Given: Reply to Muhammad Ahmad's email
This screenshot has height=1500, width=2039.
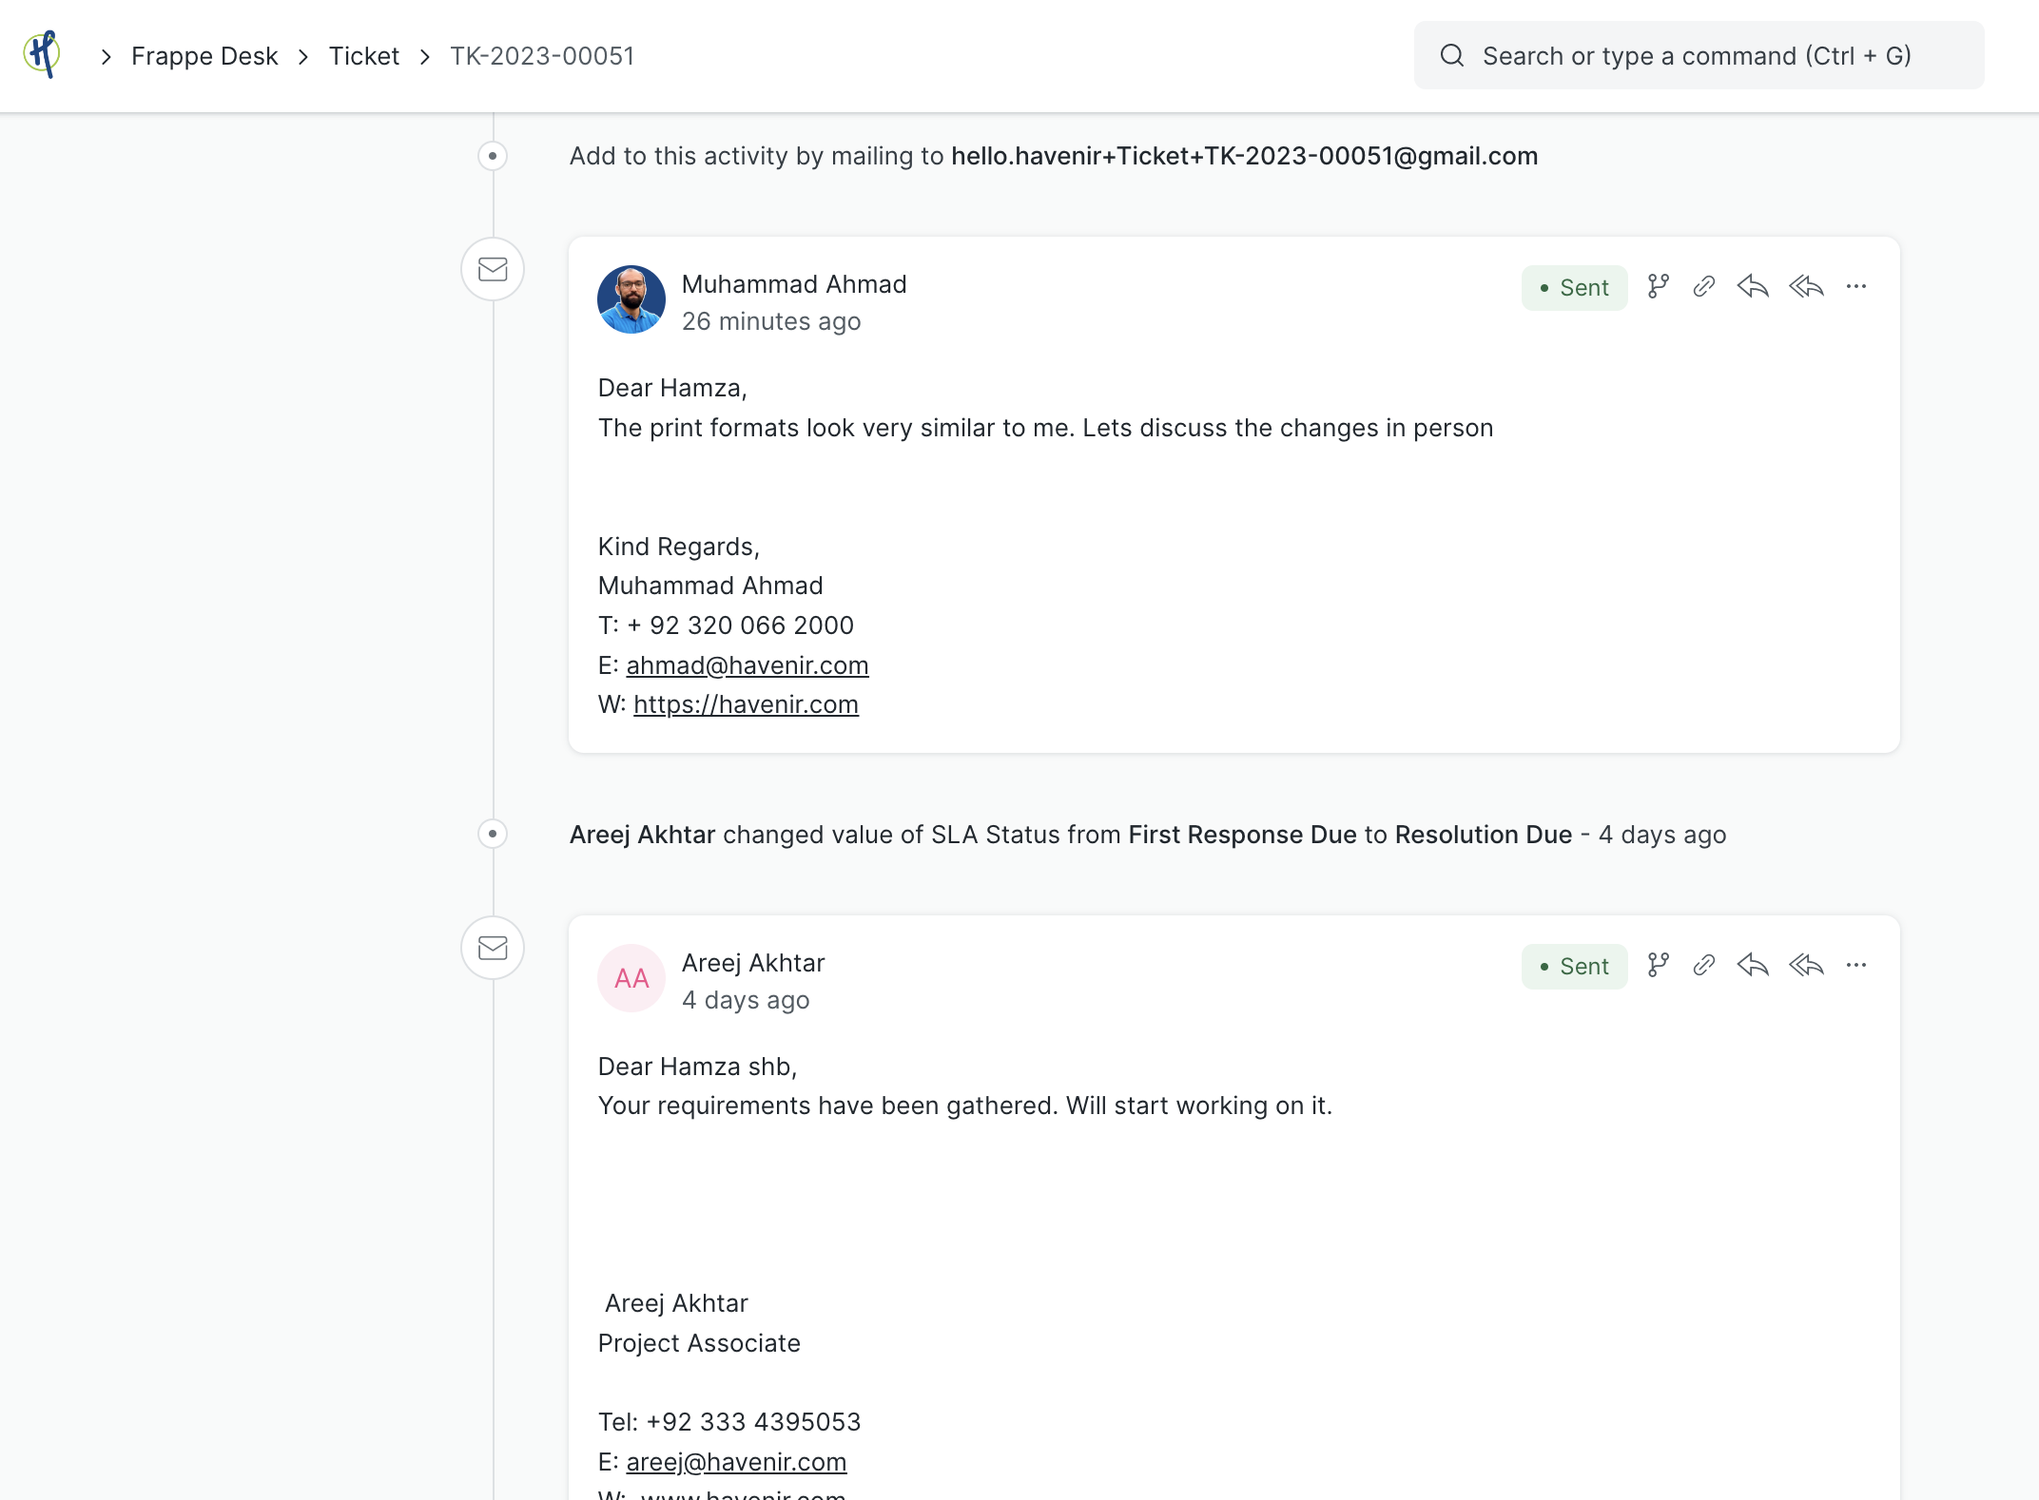Looking at the screenshot, I should 1753,286.
